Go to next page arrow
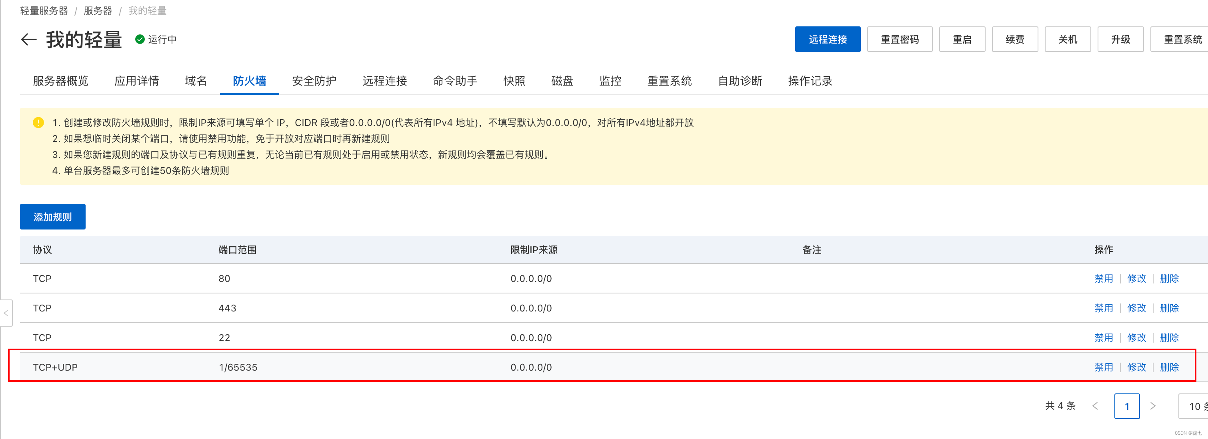The width and height of the screenshot is (1208, 439). [1153, 406]
